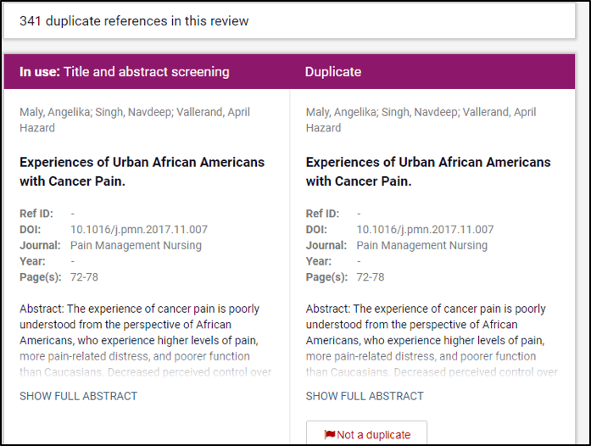Click the Ref ID label in the Duplicate column
The width and height of the screenshot is (591, 446).
click(x=322, y=214)
